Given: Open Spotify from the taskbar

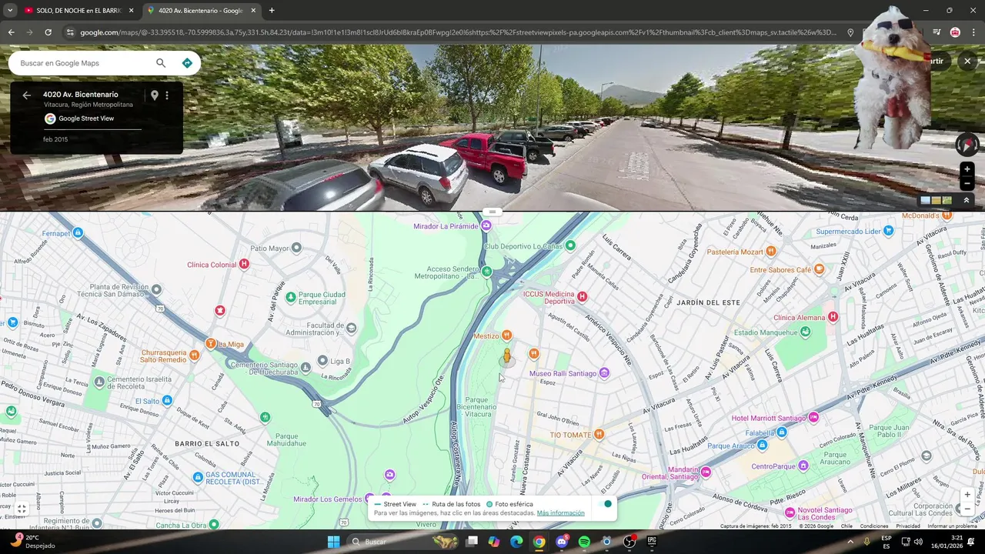Looking at the screenshot, I should click(584, 542).
